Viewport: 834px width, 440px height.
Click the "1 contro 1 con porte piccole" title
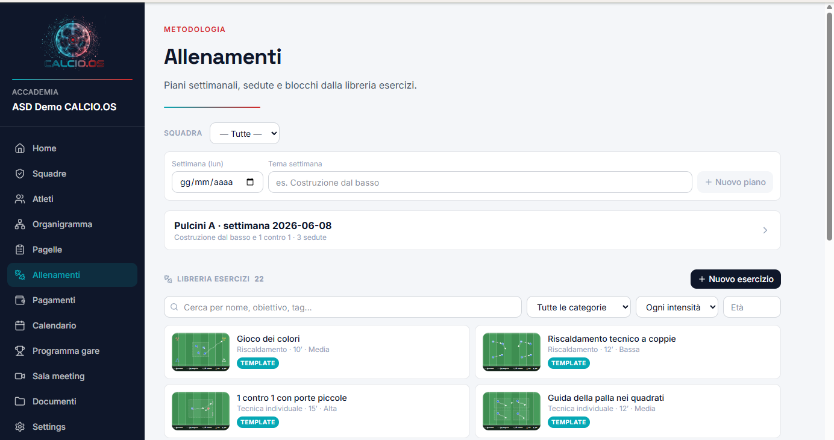click(292, 398)
